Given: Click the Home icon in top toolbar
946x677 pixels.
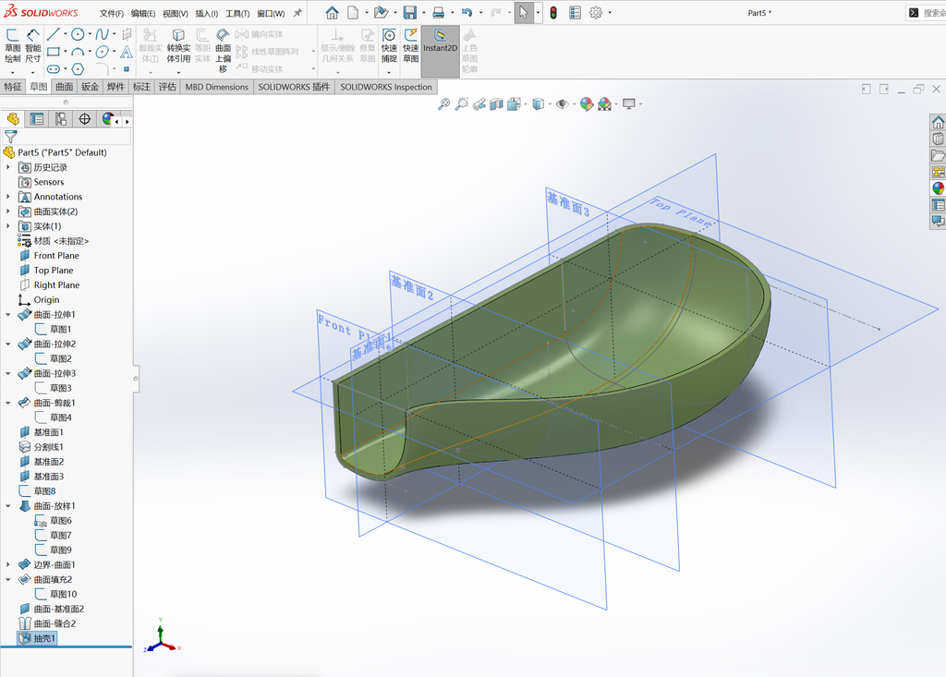Looking at the screenshot, I should pyautogui.click(x=332, y=13).
